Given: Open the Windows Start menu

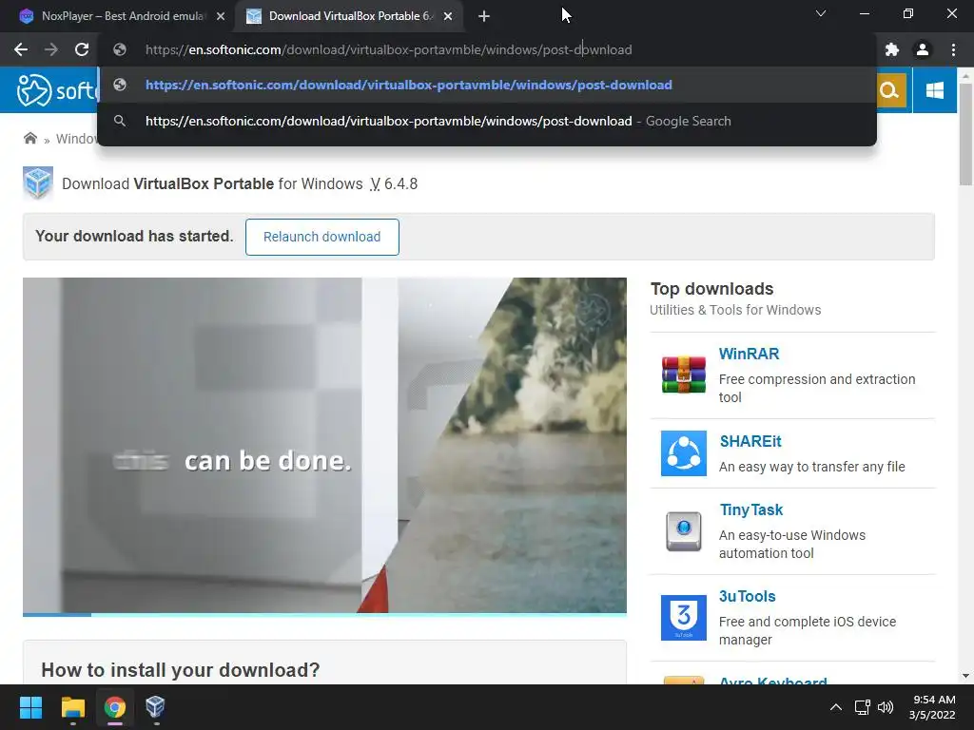Looking at the screenshot, I should click(x=30, y=707).
